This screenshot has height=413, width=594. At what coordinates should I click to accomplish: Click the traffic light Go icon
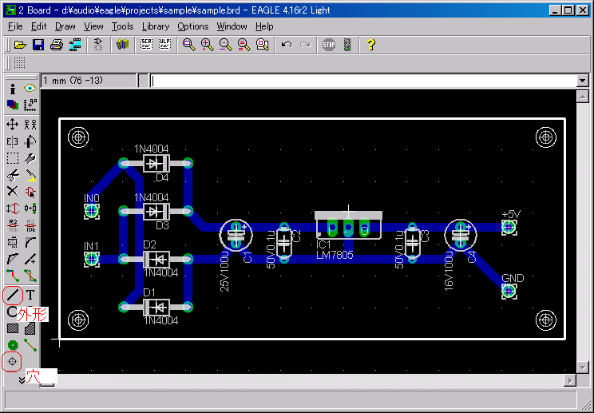tap(347, 45)
